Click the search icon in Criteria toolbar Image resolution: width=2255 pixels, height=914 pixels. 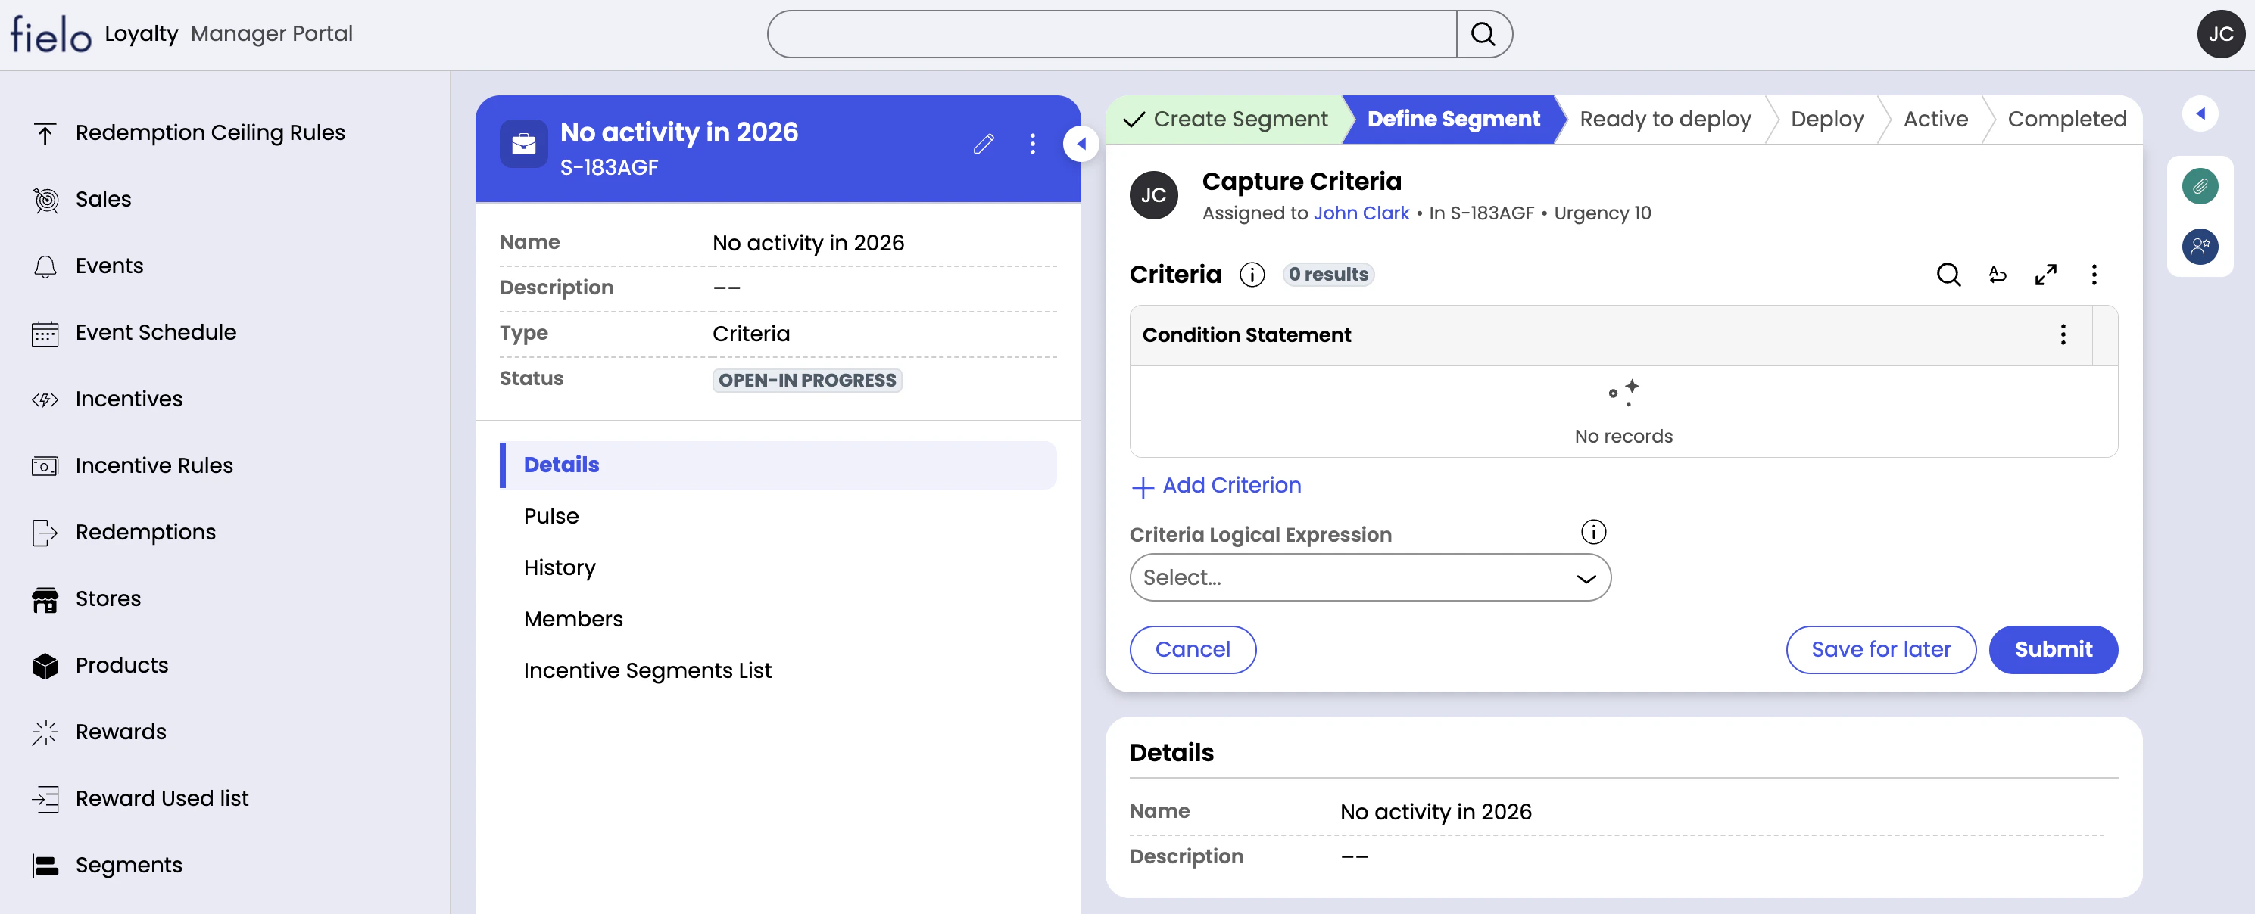click(x=1948, y=275)
